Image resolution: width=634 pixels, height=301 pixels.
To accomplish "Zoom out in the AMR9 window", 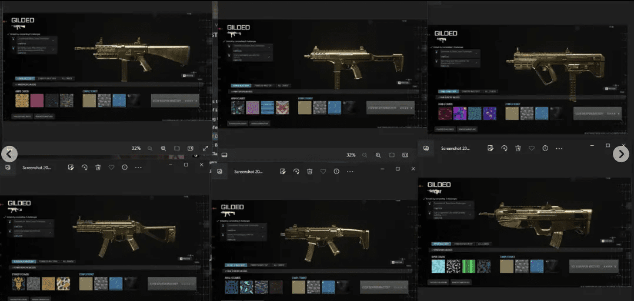I will point(150,149).
